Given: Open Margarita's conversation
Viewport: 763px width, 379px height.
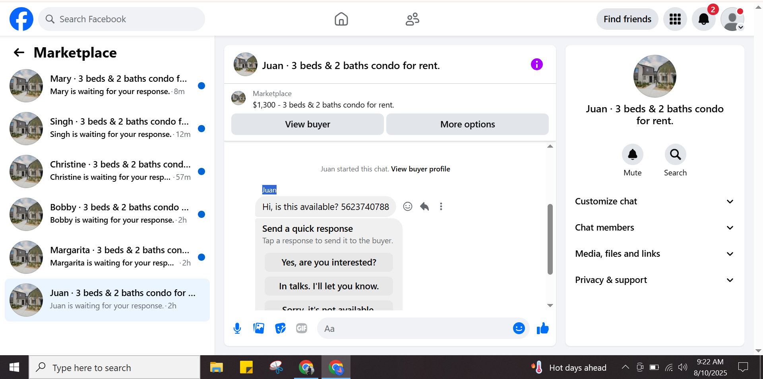Looking at the screenshot, I should 107,257.
